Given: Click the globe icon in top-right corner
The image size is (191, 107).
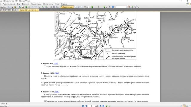Looking at the screenshot, I should tap(188, 4).
